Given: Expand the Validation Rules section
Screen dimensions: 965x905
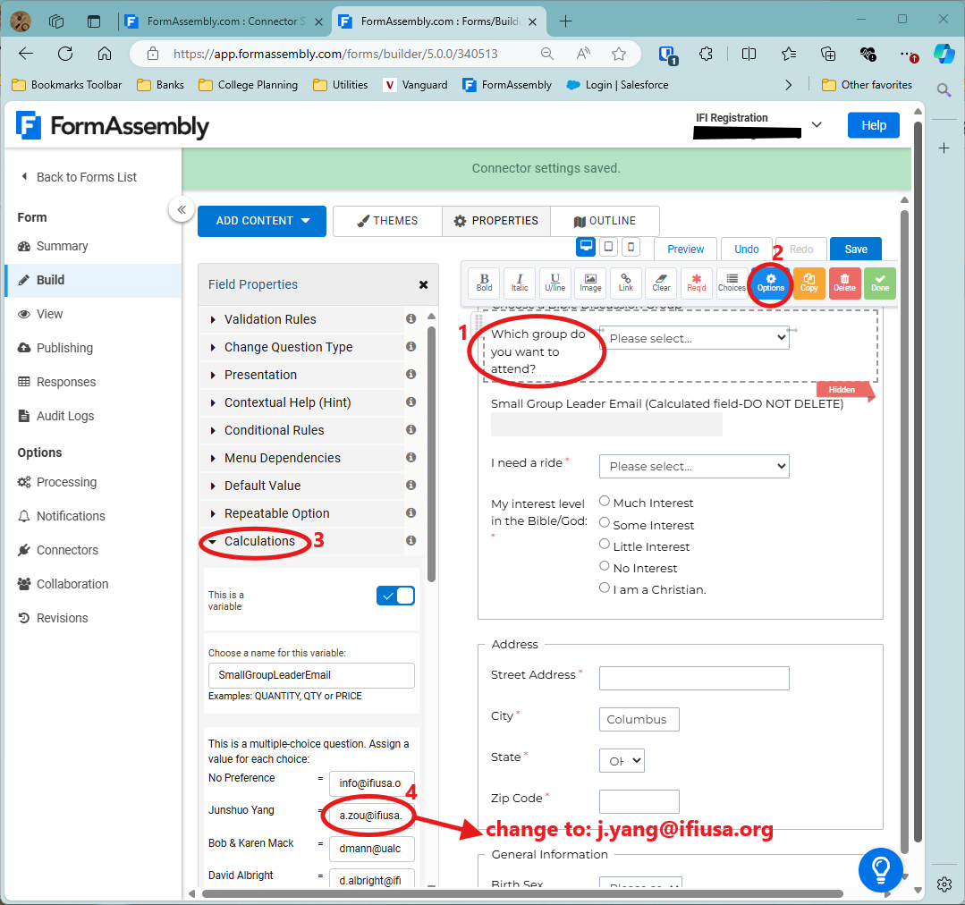Looking at the screenshot, I should coord(270,319).
